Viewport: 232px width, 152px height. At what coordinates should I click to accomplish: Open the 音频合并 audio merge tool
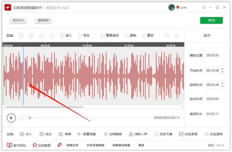click(x=72, y=145)
